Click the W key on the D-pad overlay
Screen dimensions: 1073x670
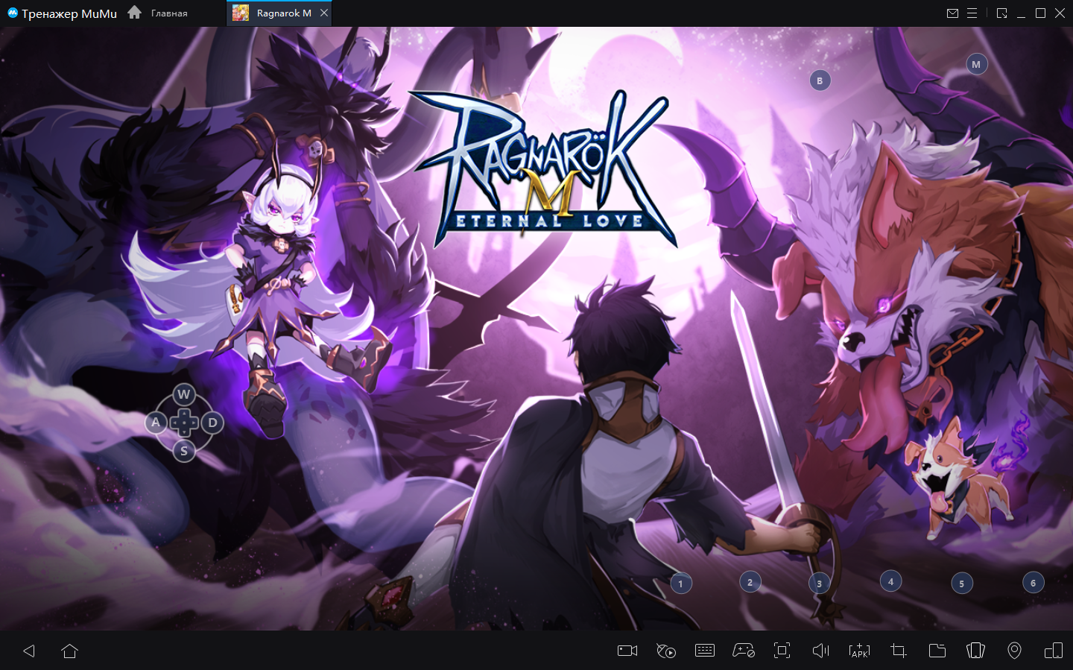[184, 394]
